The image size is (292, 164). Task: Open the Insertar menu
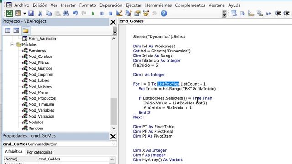68,5
